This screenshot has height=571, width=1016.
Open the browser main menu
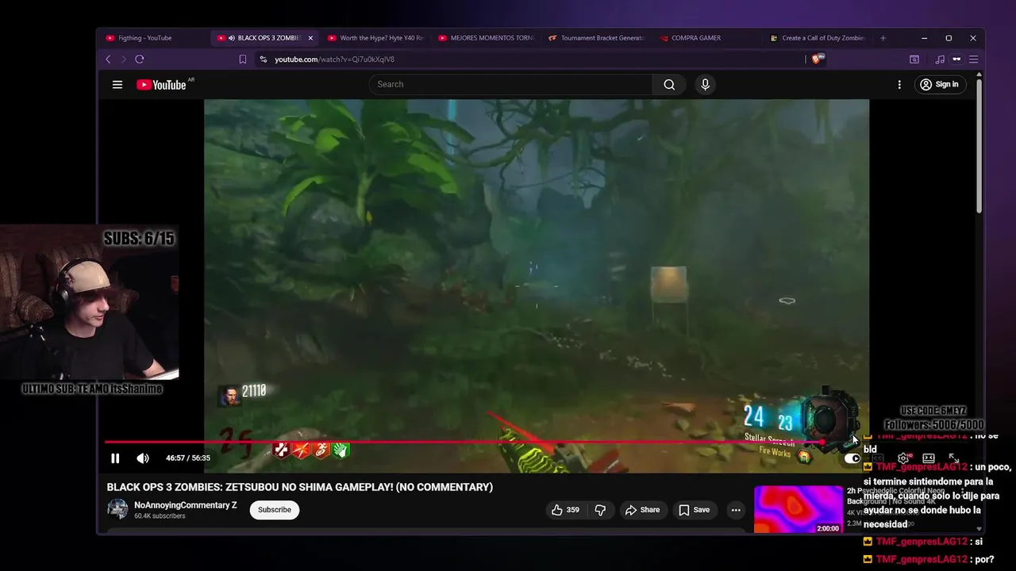[x=973, y=59]
